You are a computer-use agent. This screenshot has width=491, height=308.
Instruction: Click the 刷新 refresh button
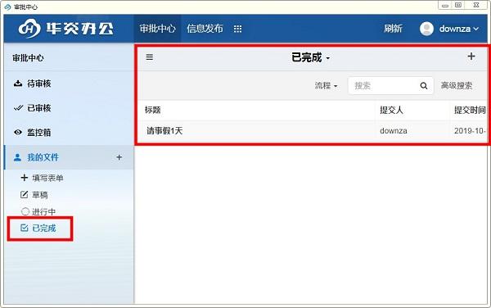(393, 29)
